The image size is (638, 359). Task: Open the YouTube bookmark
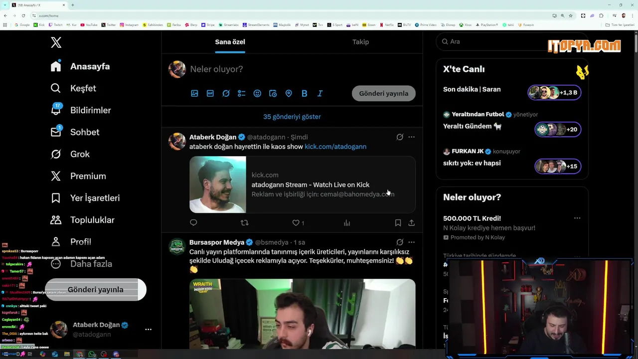click(89, 25)
